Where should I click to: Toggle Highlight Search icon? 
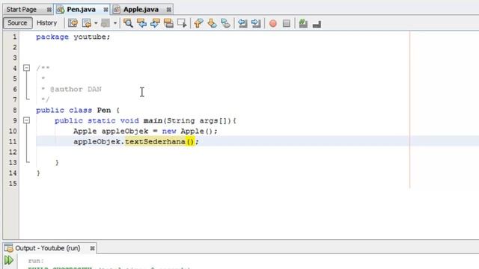[168, 23]
